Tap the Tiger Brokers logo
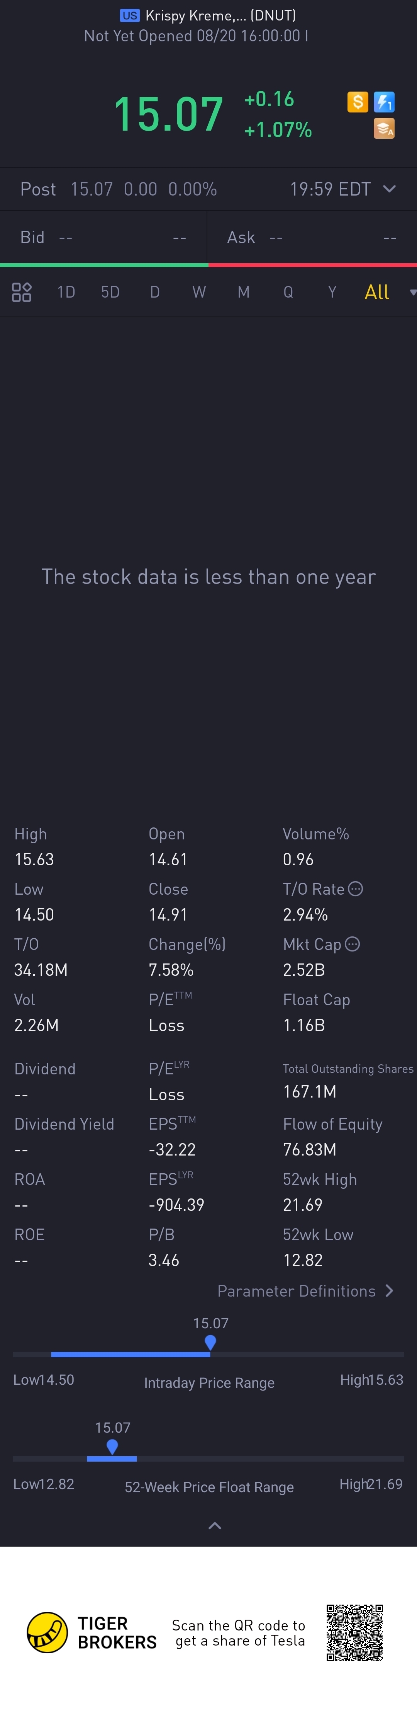The height and width of the screenshot is (1719, 417). click(92, 1632)
